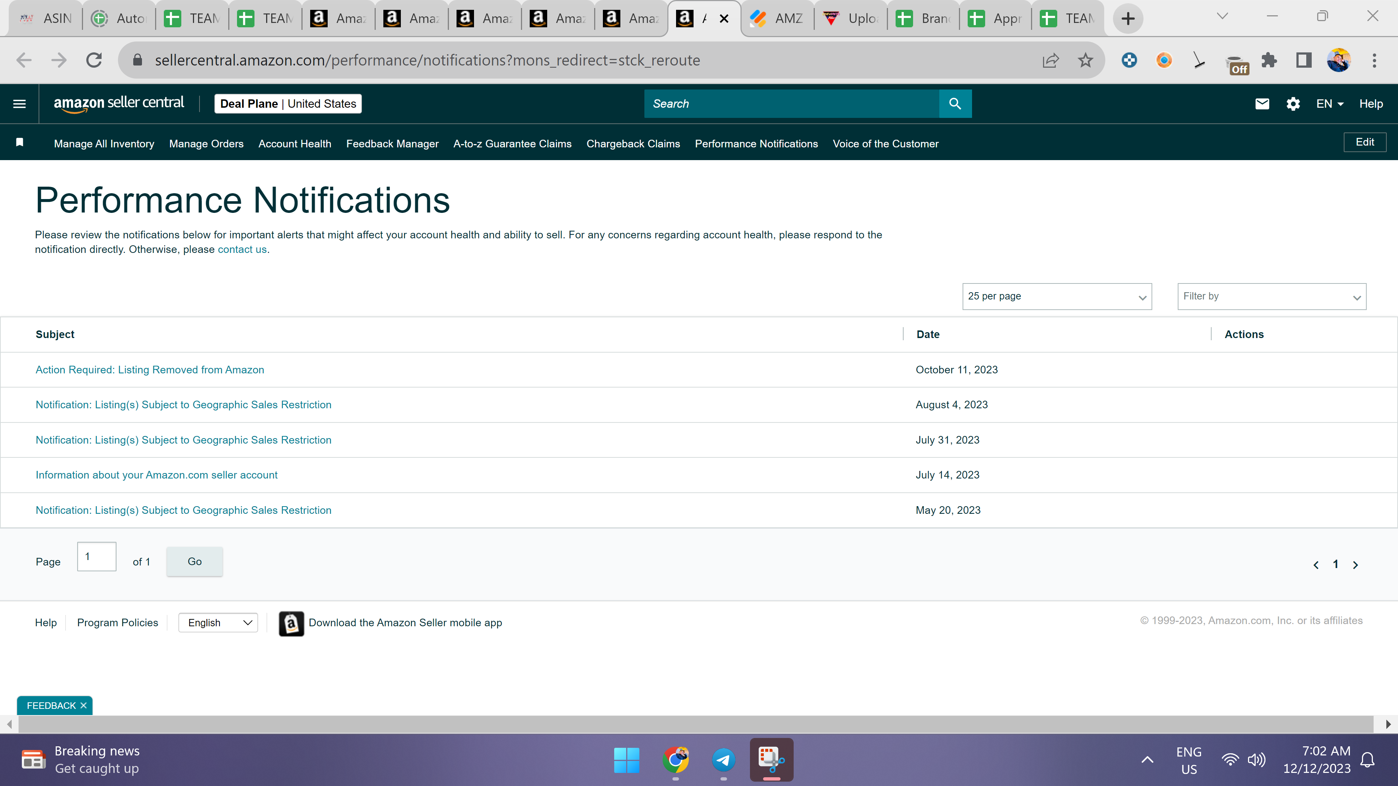Go back using the browser back arrow
Screen dimensions: 1398x786
[x=24, y=60]
